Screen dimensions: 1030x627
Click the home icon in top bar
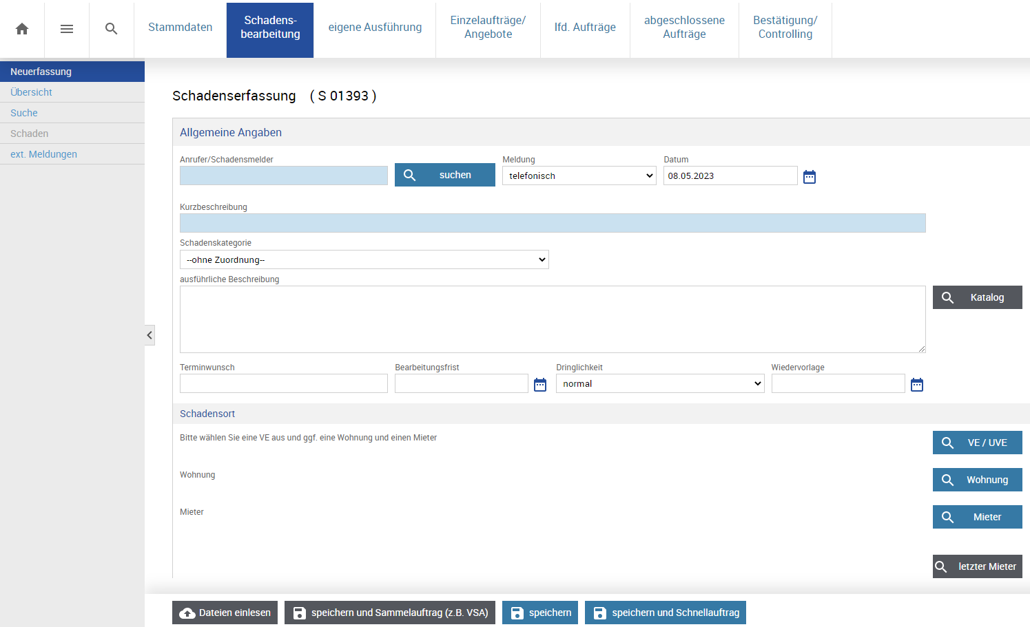[x=22, y=29]
